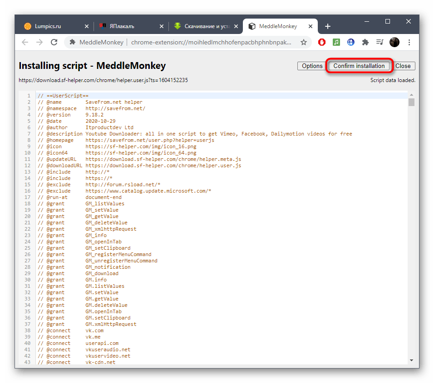Viewport: 434px width, 383px height.
Task: Close the Lumpics.ru tab
Action: (87, 26)
